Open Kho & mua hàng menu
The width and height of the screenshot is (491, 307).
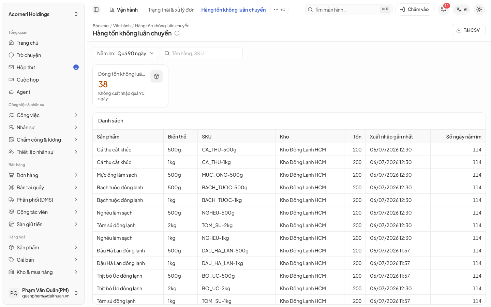coord(44,272)
